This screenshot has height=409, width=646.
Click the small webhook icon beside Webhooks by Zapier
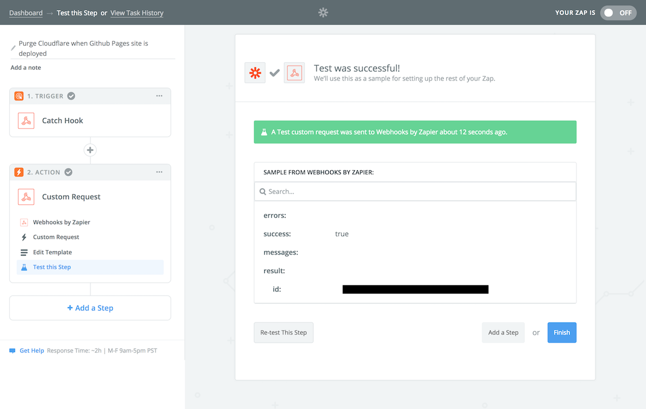point(24,223)
